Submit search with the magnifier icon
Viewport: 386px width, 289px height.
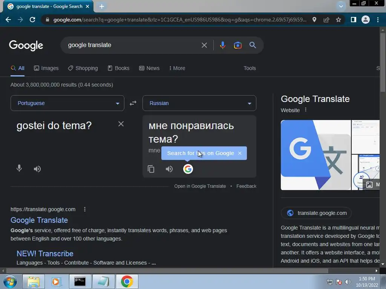click(x=253, y=45)
